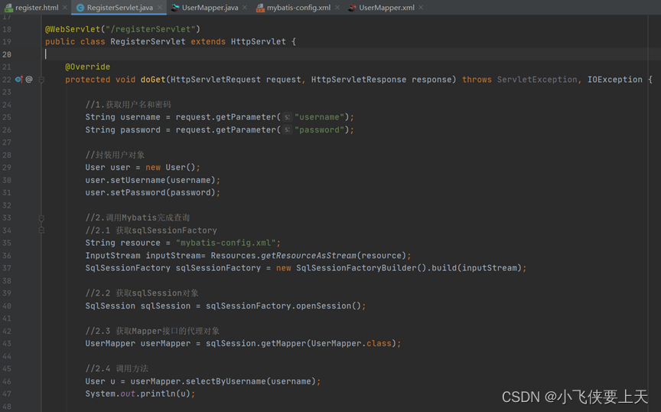Screen dimensions: 661x412
Task: Select the RegisterServlet.java tab
Action: (x=119, y=7)
